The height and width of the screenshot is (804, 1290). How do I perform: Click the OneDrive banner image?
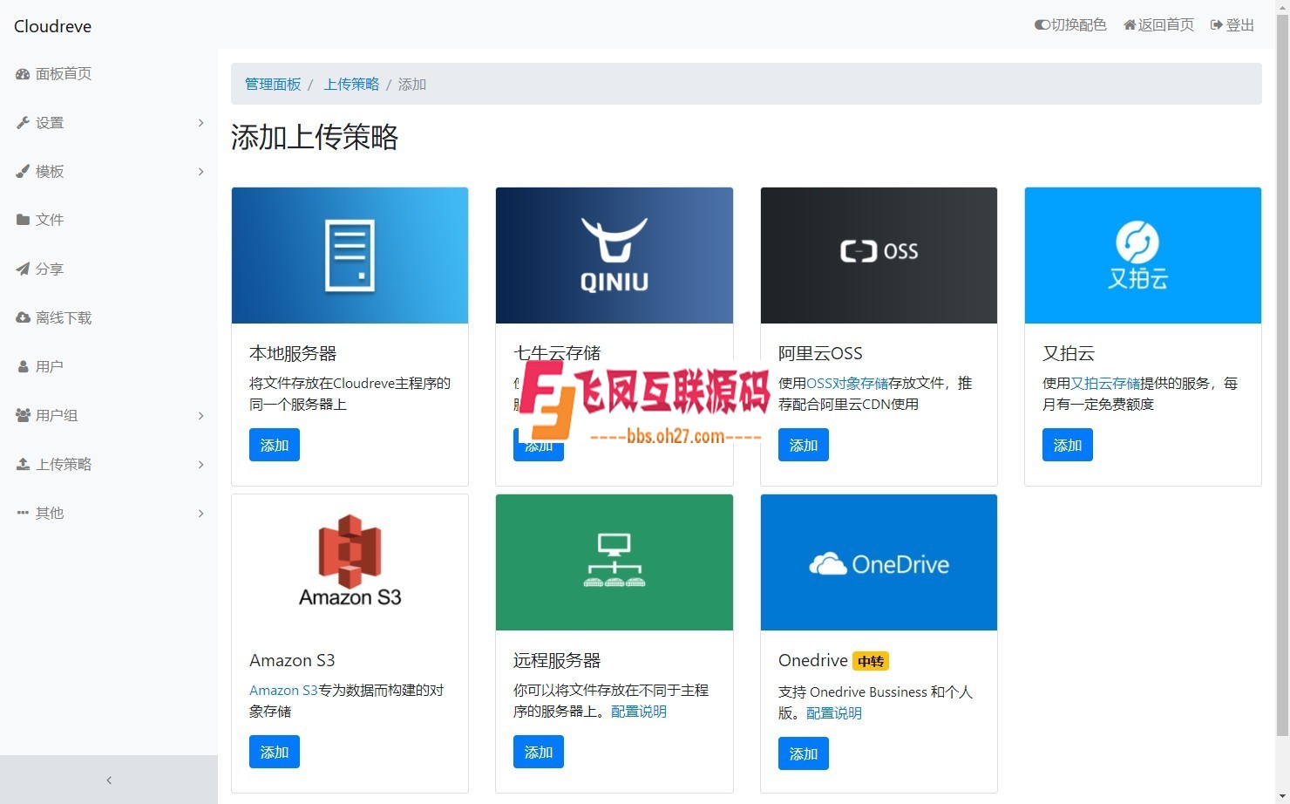tap(879, 562)
